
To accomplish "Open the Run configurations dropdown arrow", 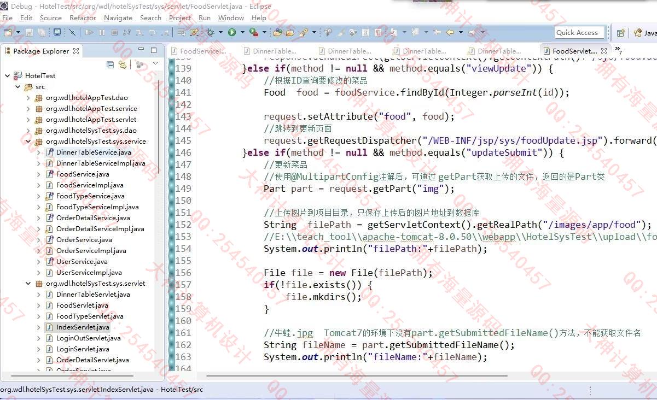I will click(x=242, y=33).
